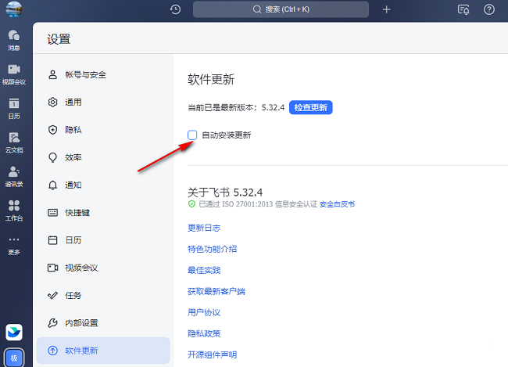Open 通知 settings tab
This screenshot has width=508, height=367.
click(73, 185)
